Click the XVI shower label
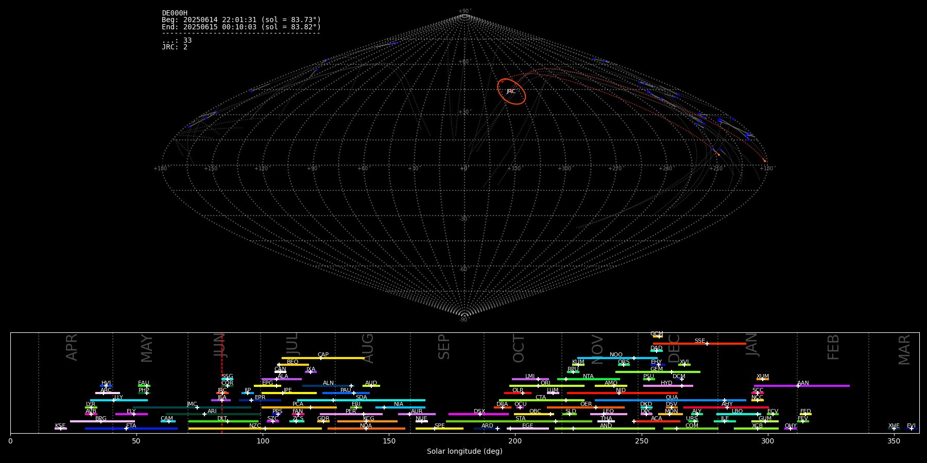The height and width of the screenshot is (463, 927). 684,362
